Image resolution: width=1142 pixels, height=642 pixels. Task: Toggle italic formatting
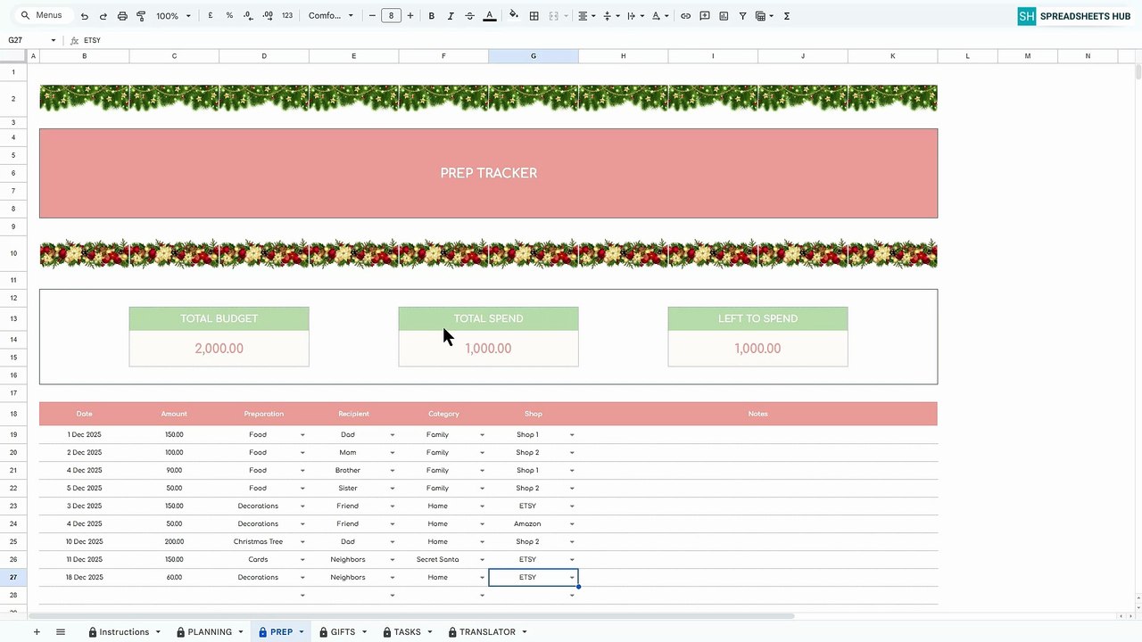(x=451, y=16)
